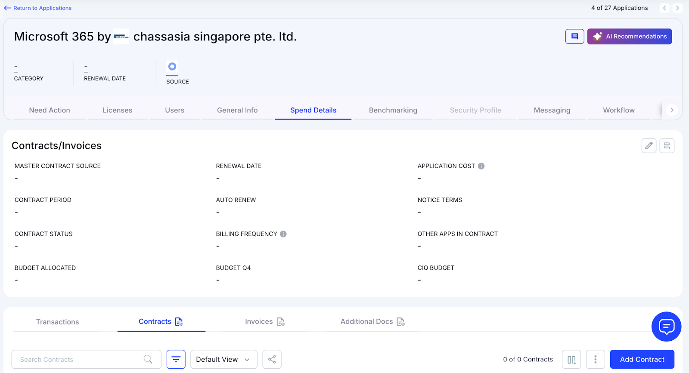Click the Additional Docs document icon
This screenshot has height=373, width=689.
pyautogui.click(x=401, y=322)
